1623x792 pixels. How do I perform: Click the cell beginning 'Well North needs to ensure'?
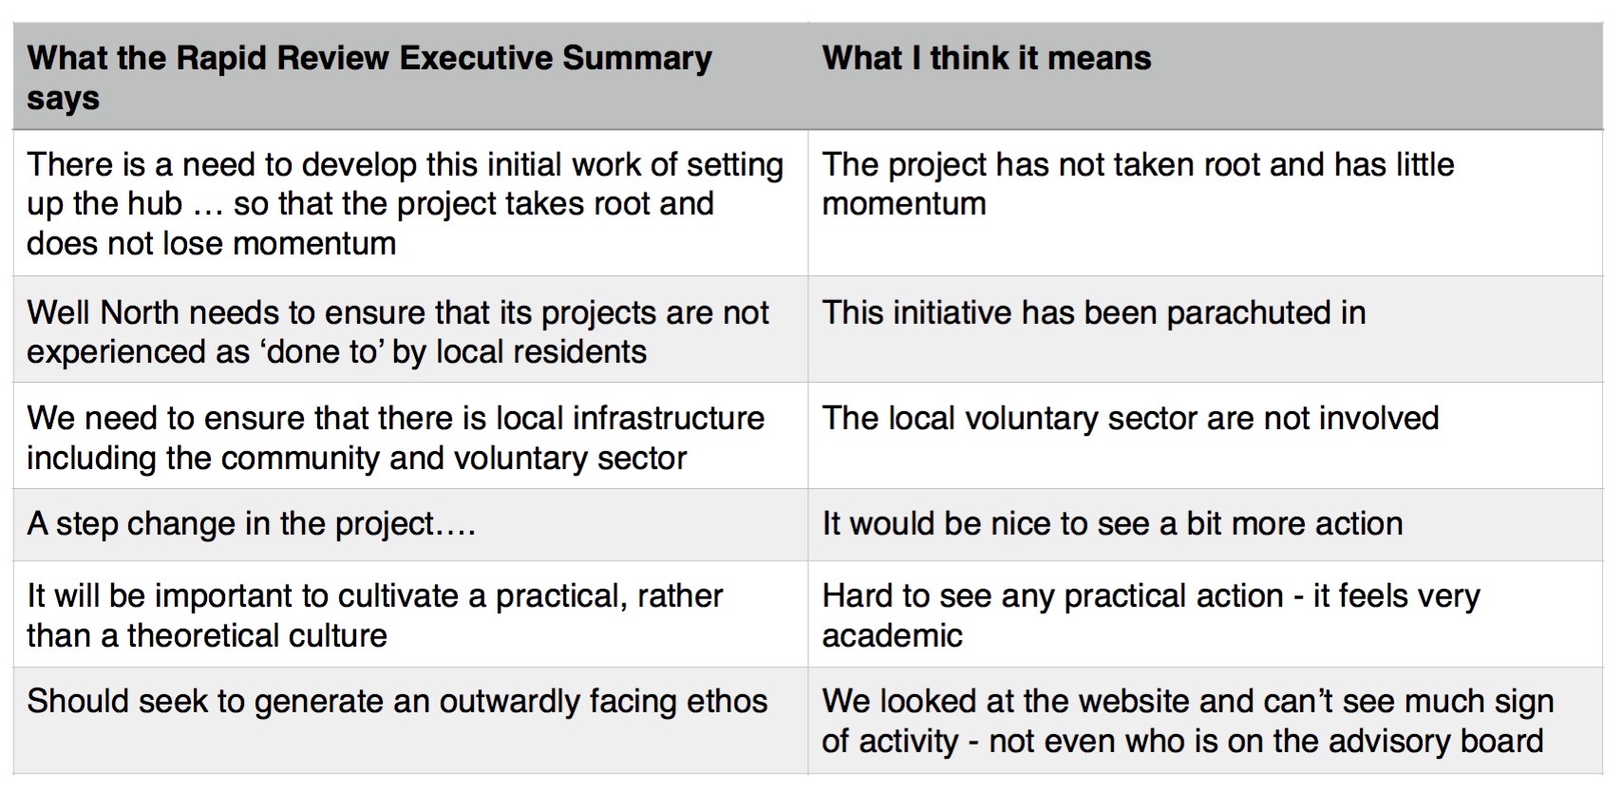coord(397,331)
